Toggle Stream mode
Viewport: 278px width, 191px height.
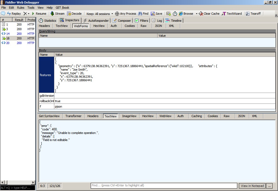[58, 14]
